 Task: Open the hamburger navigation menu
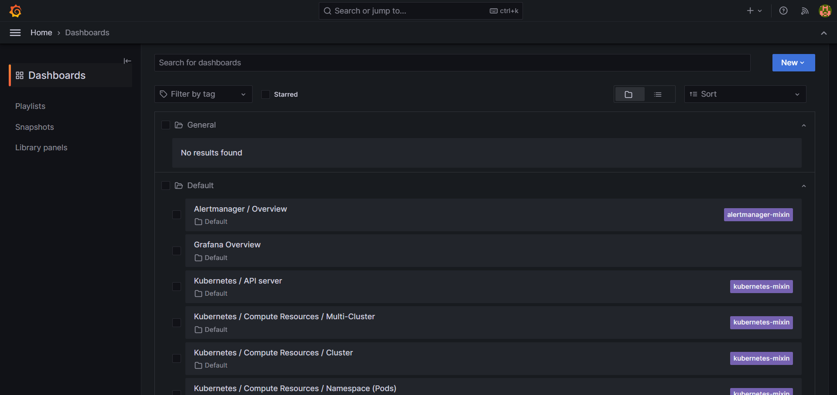[15, 33]
